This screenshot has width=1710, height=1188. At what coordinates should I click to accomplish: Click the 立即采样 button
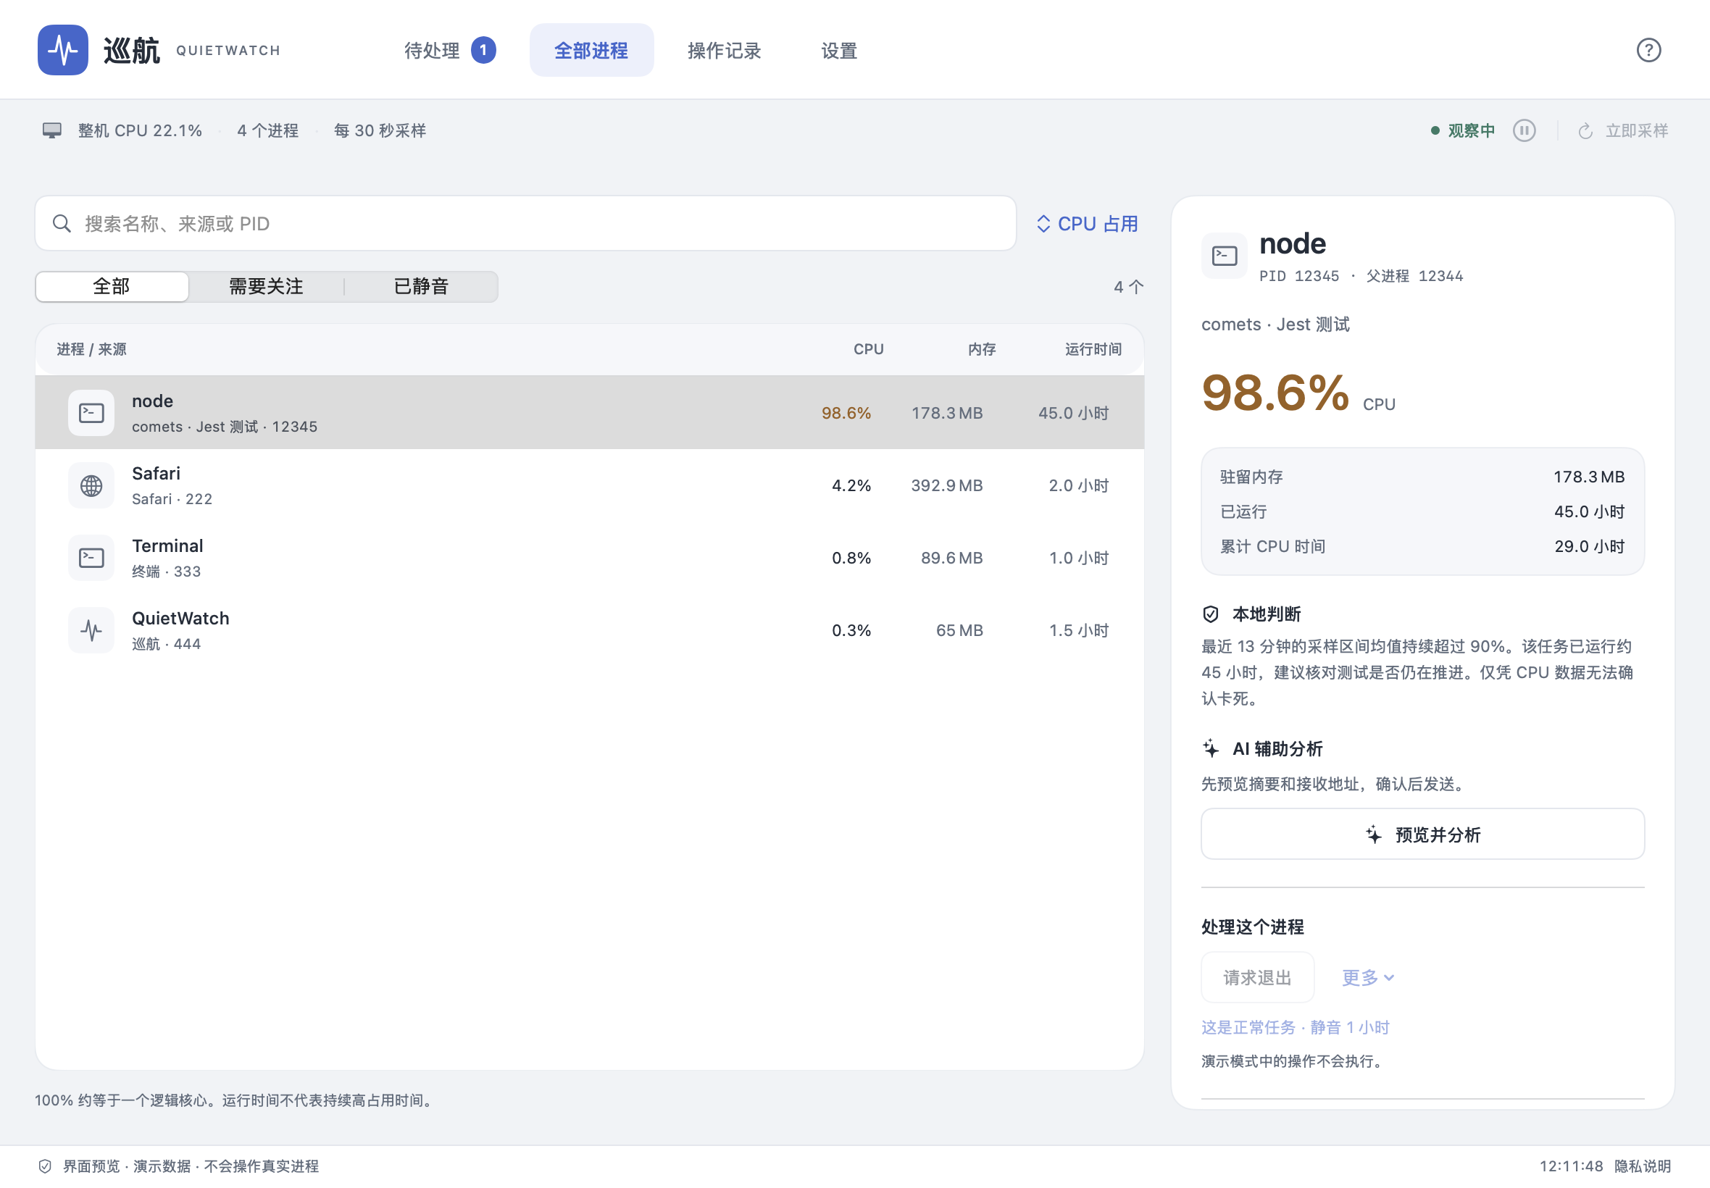coord(1622,131)
